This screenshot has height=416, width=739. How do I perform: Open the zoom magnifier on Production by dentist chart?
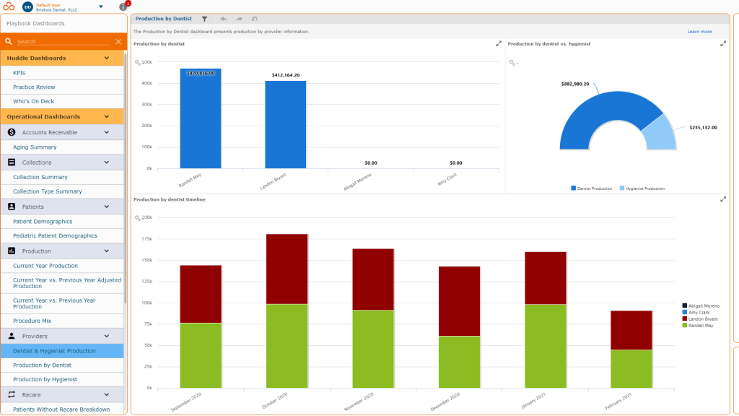[x=137, y=61]
